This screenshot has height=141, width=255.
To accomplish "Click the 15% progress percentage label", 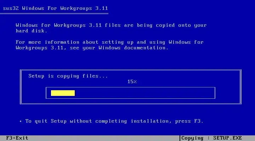I will (132, 81).
